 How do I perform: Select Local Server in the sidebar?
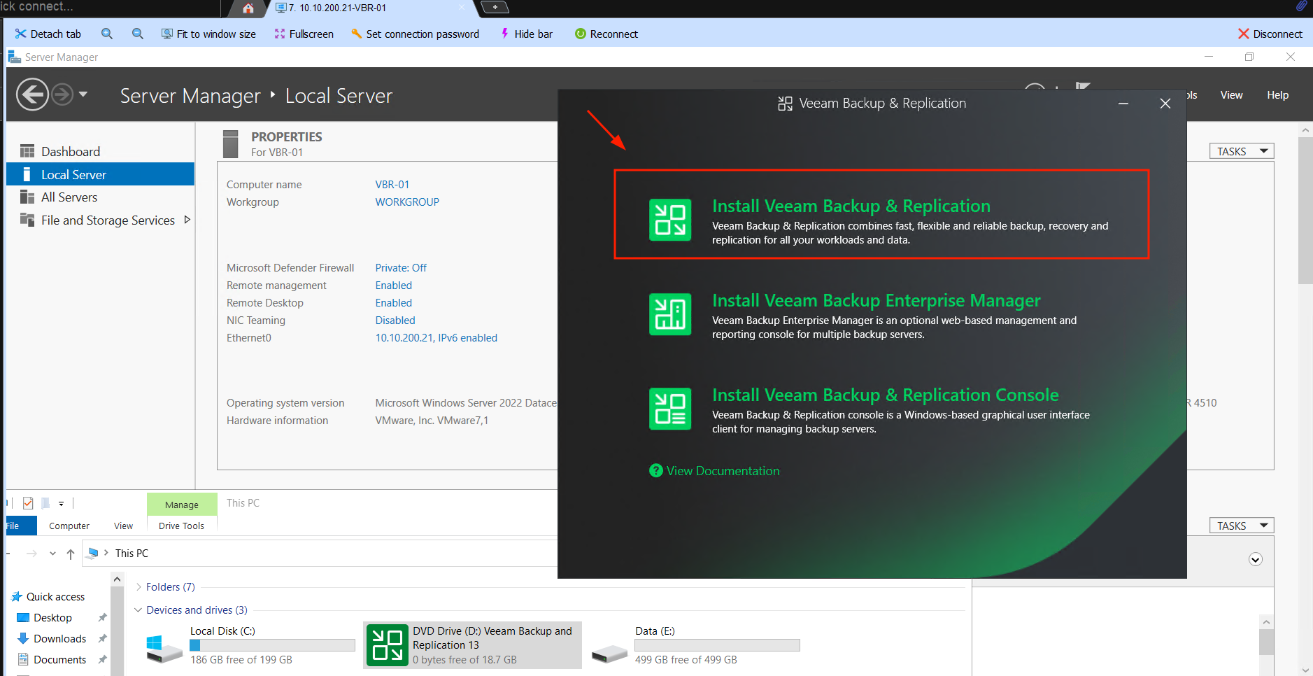click(x=100, y=174)
